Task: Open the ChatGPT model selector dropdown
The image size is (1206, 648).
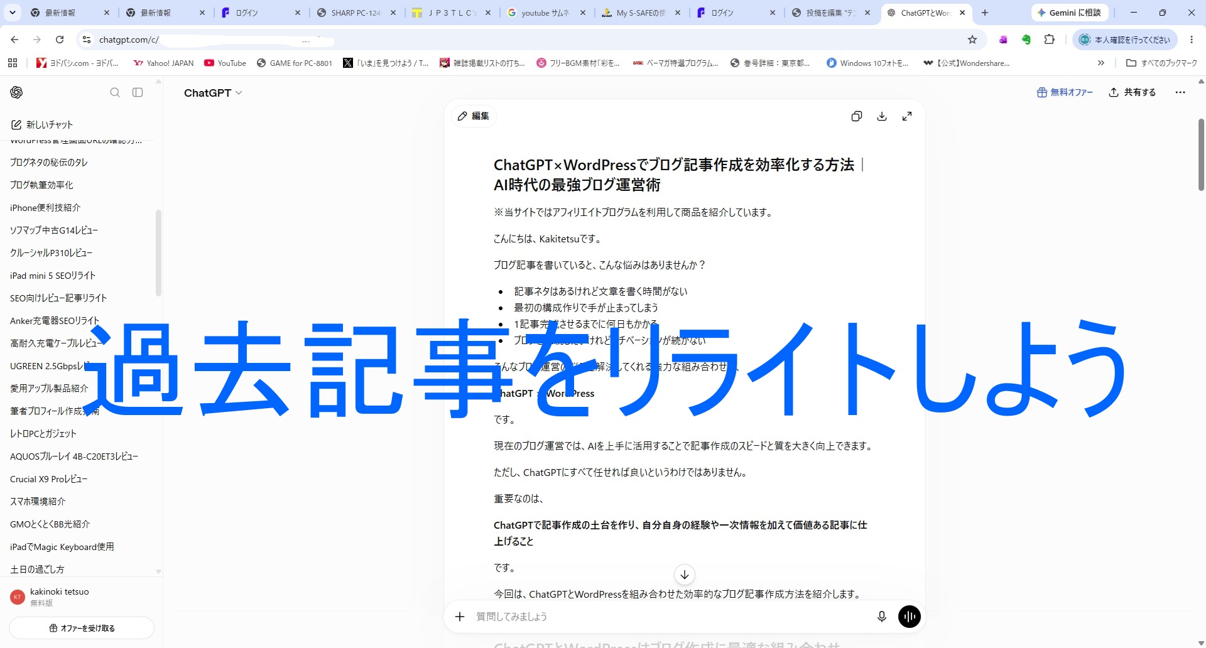Action: tap(213, 93)
